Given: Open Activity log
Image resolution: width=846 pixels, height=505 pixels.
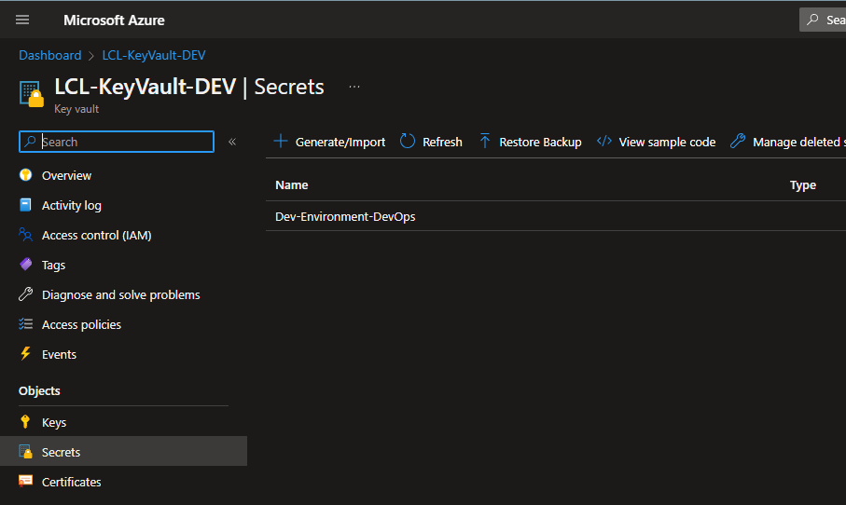Looking at the screenshot, I should tap(71, 205).
